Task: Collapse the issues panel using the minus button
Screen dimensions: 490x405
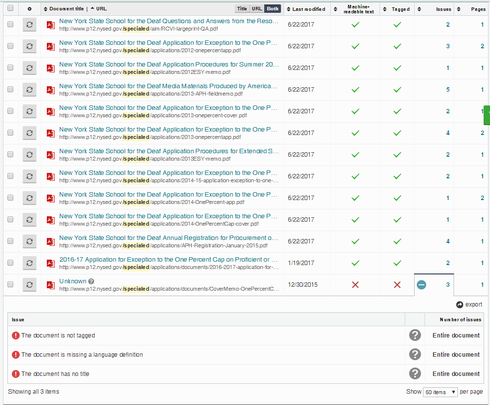Action: (x=421, y=285)
